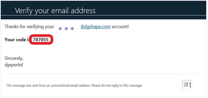The height and width of the screenshot is (98, 208).
Task: Click the italic dgsportal signature
Action: 14,65
